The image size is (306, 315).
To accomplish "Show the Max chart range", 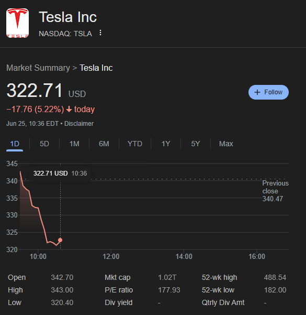I will 226,144.
